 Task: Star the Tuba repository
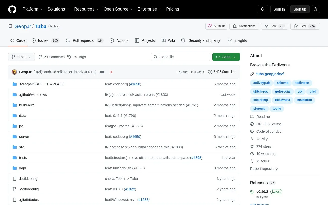305,26
